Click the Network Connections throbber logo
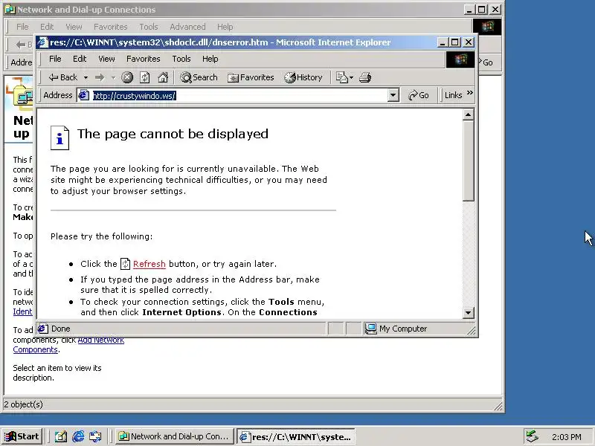Image resolution: width=595 pixels, height=446 pixels. coord(487,27)
